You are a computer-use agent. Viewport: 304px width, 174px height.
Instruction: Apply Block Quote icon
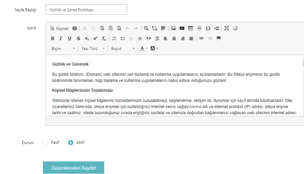(x=149, y=38)
